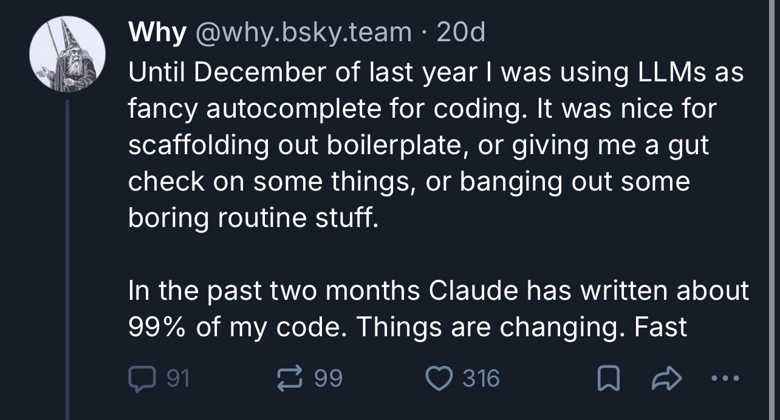Viewport: 780px width, 420px height.
Task: Click the 99 reposts count
Action: (x=329, y=379)
